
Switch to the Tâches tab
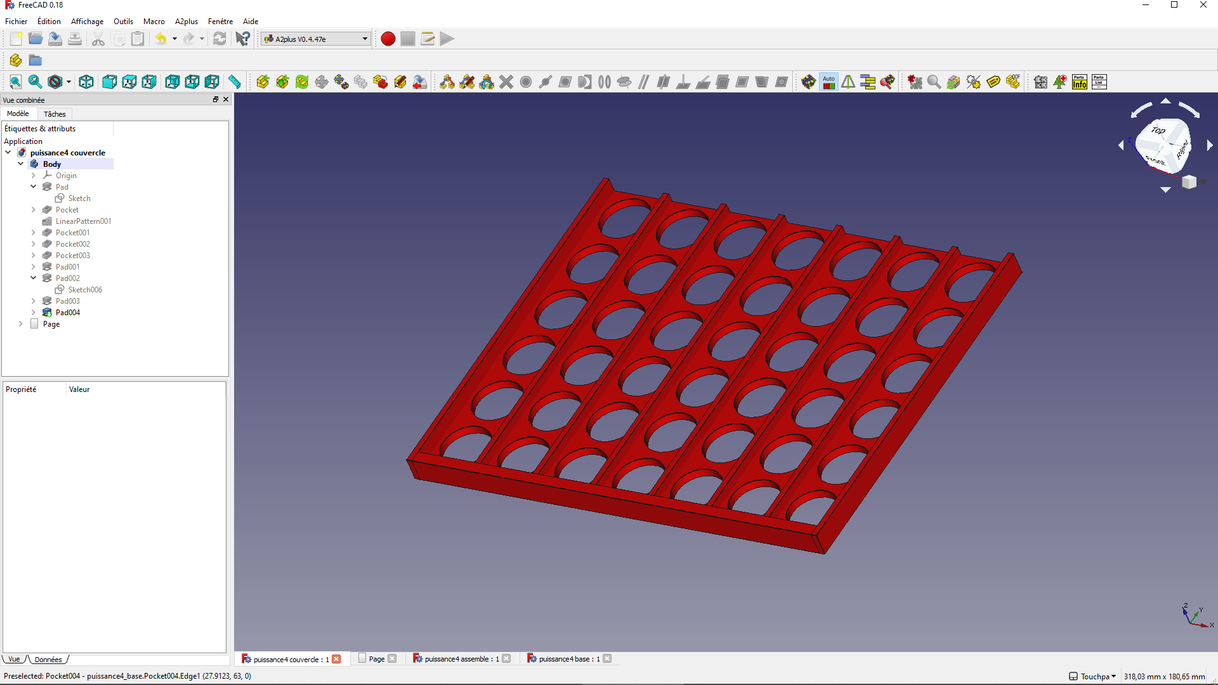(x=55, y=114)
